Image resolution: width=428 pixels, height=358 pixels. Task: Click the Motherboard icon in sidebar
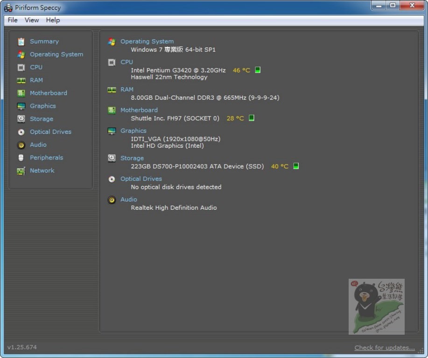coord(21,93)
